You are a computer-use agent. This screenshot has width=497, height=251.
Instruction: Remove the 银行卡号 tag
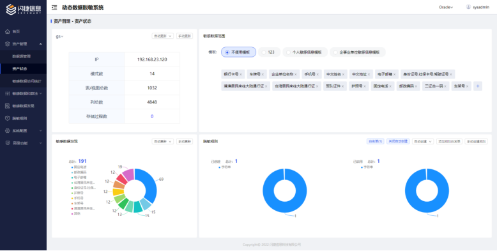click(241, 75)
